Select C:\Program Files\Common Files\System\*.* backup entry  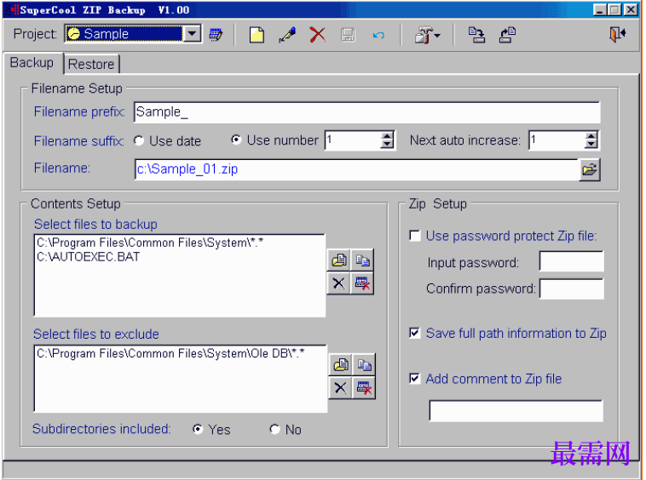tap(150, 243)
